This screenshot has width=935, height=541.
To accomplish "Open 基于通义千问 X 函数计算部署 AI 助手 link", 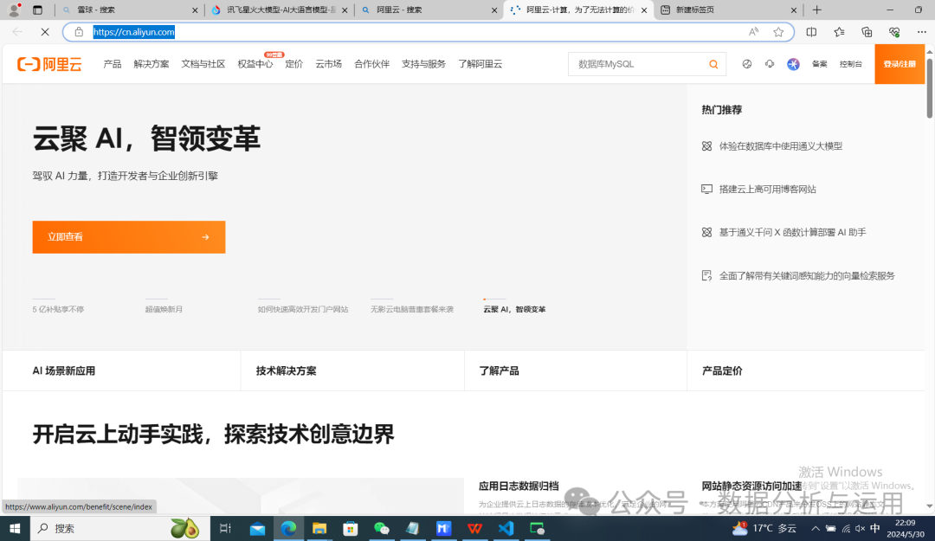I will (792, 232).
